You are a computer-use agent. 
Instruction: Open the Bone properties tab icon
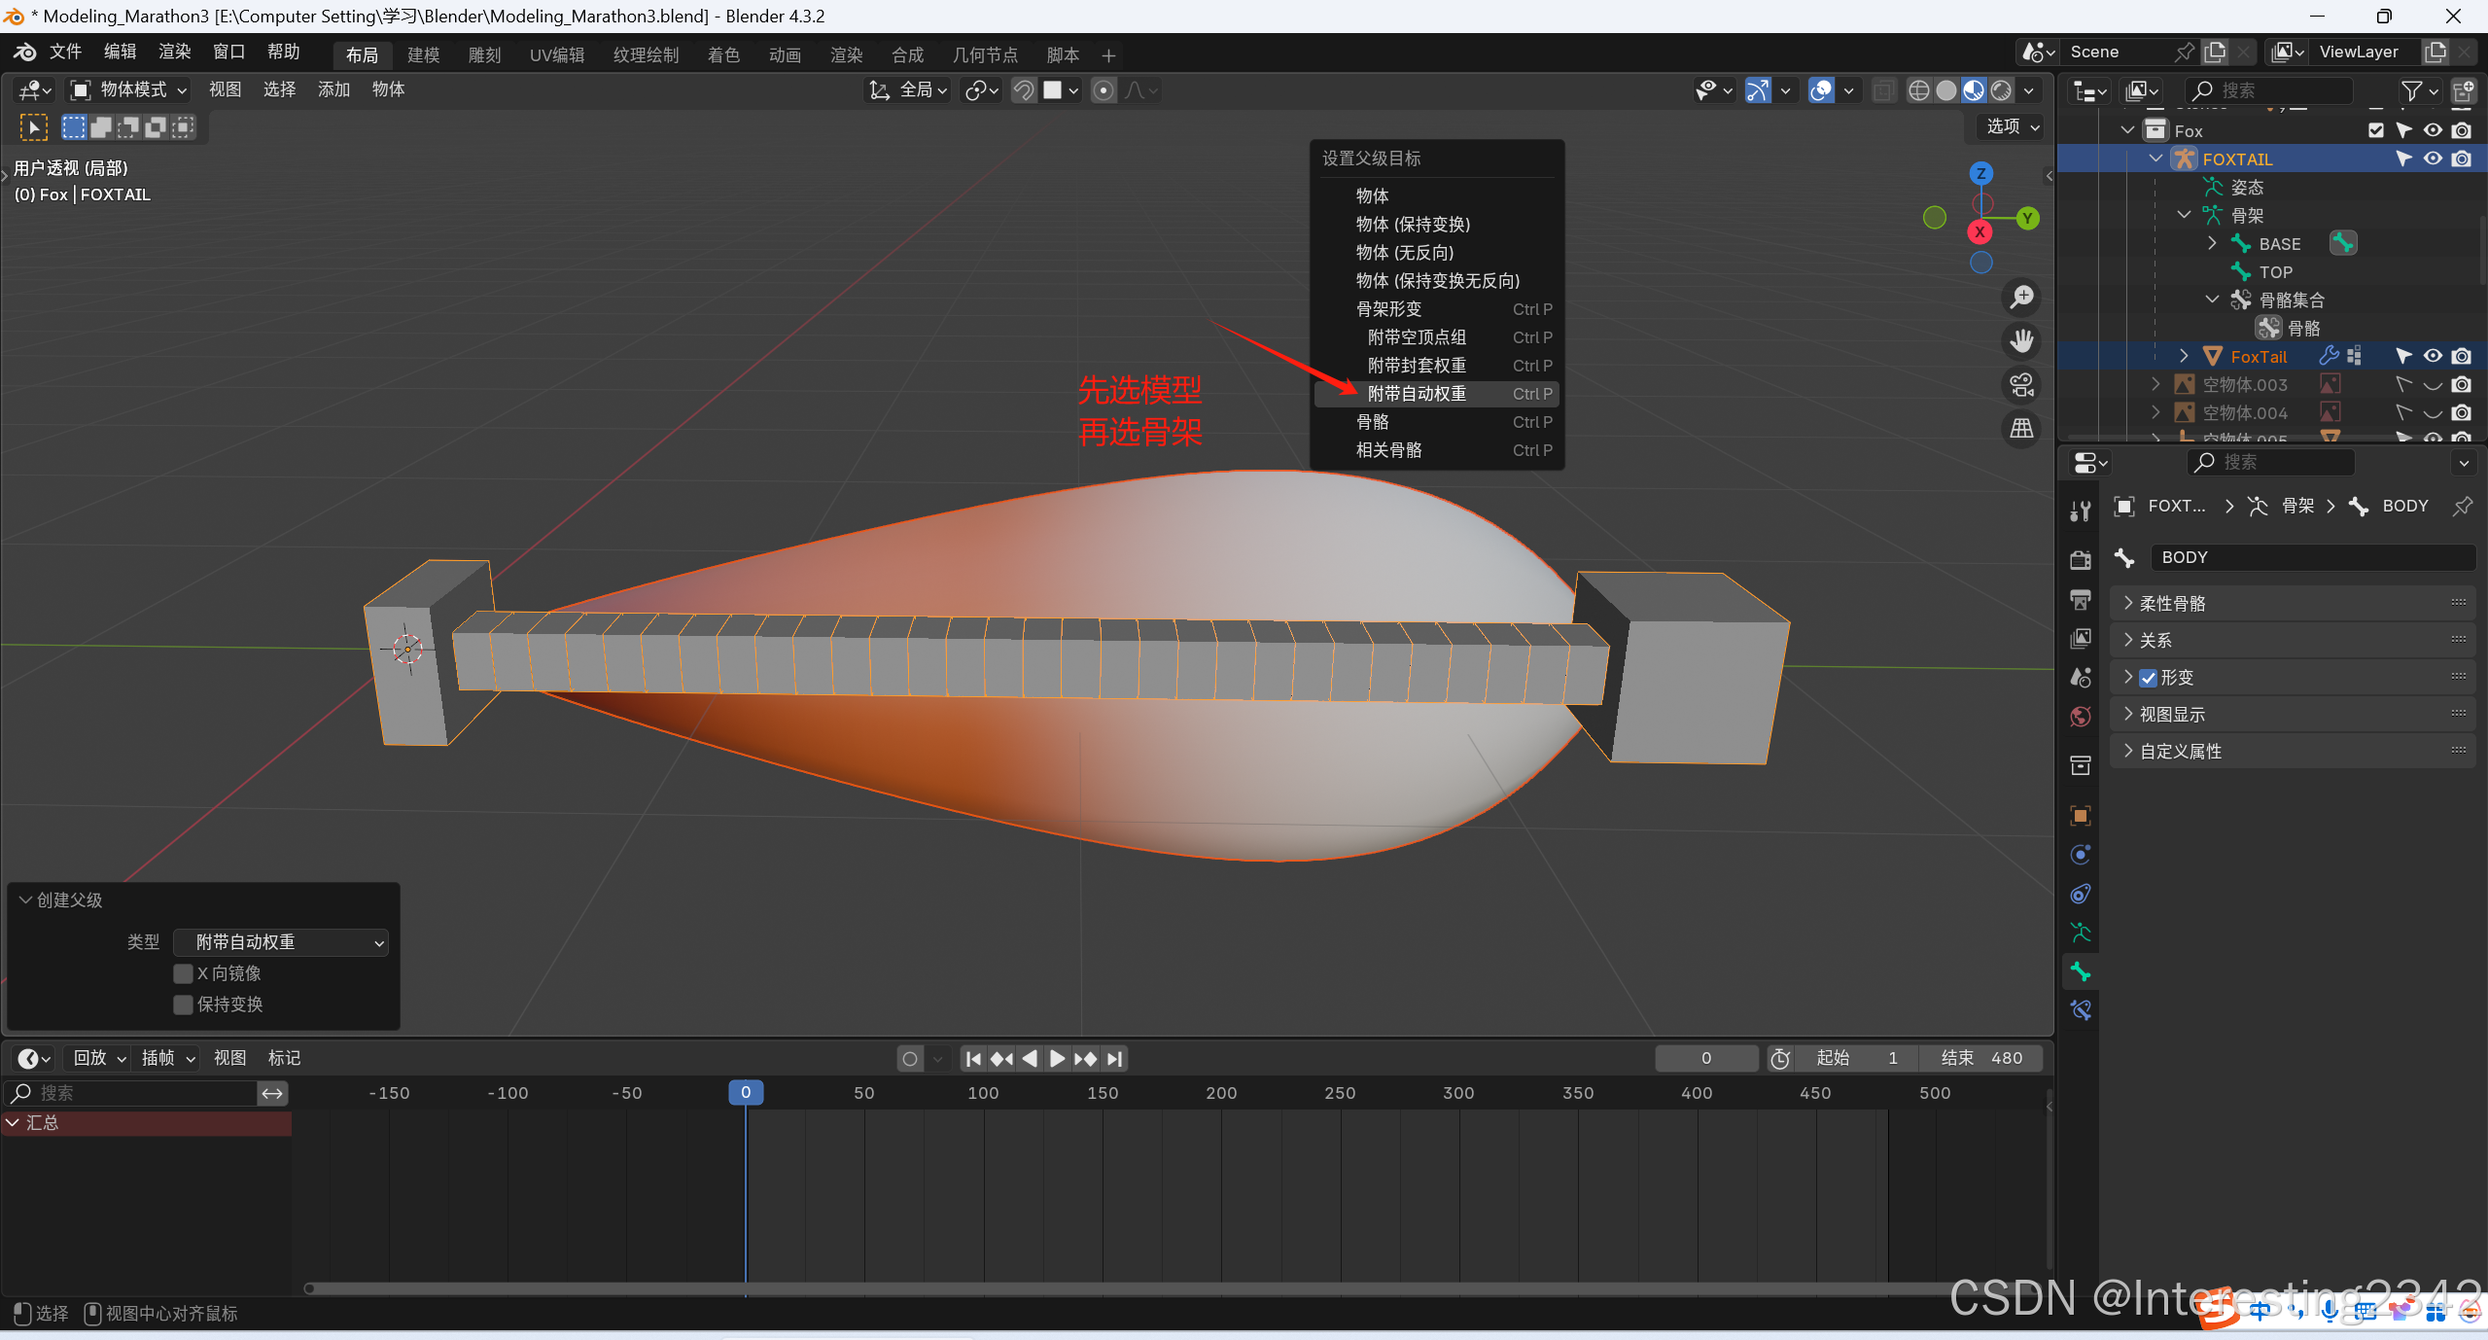pyautogui.click(x=2081, y=971)
